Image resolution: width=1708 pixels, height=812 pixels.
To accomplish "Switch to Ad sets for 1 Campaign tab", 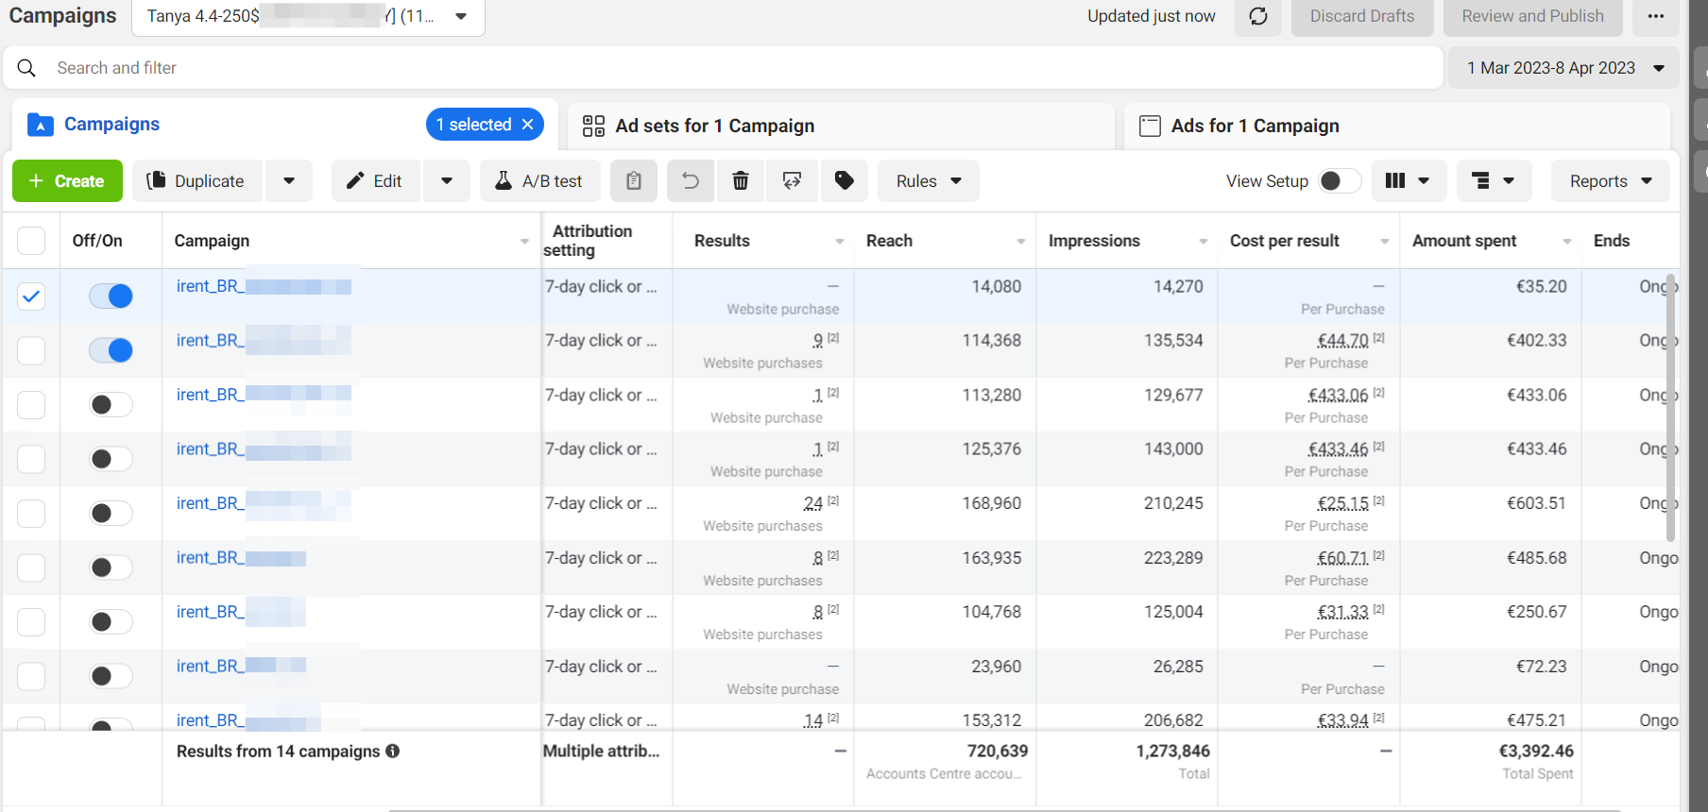I will pyautogui.click(x=714, y=126).
